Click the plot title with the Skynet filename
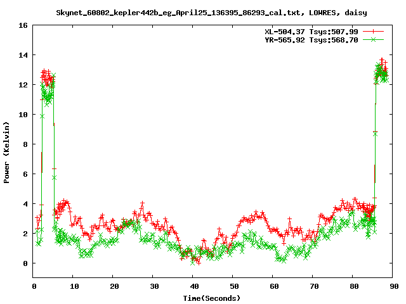This screenshot has height=304, width=406. pyautogui.click(x=211, y=13)
